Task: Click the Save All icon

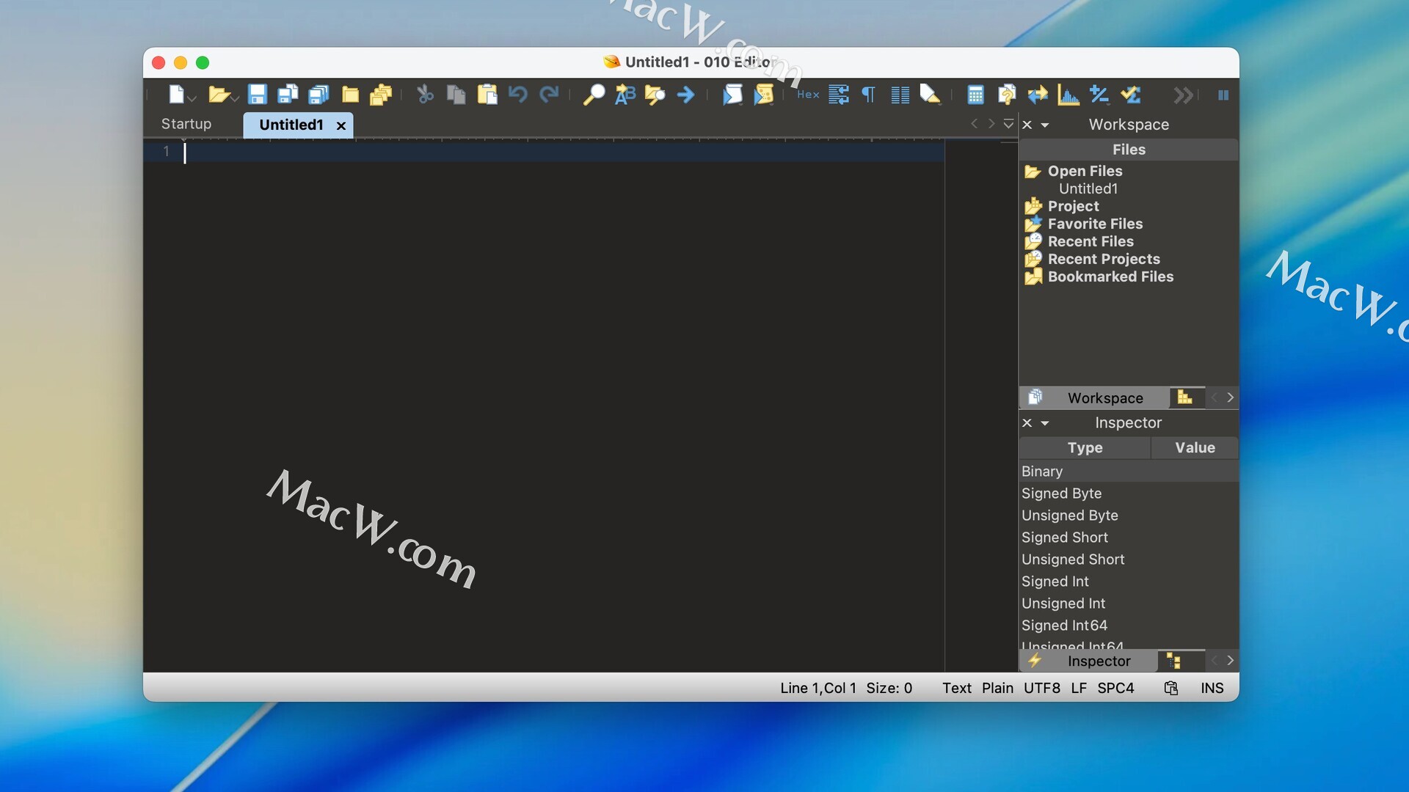Action: coord(318,95)
